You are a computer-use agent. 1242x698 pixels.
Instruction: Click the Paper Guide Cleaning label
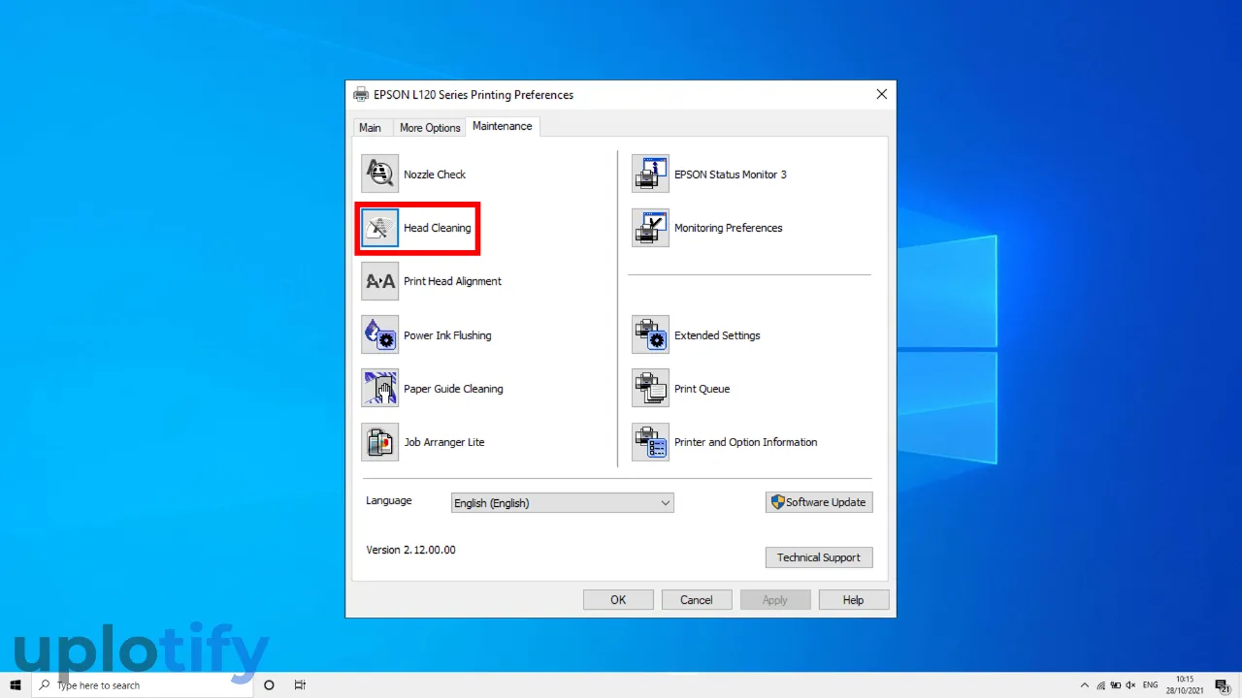pos(453,389)
